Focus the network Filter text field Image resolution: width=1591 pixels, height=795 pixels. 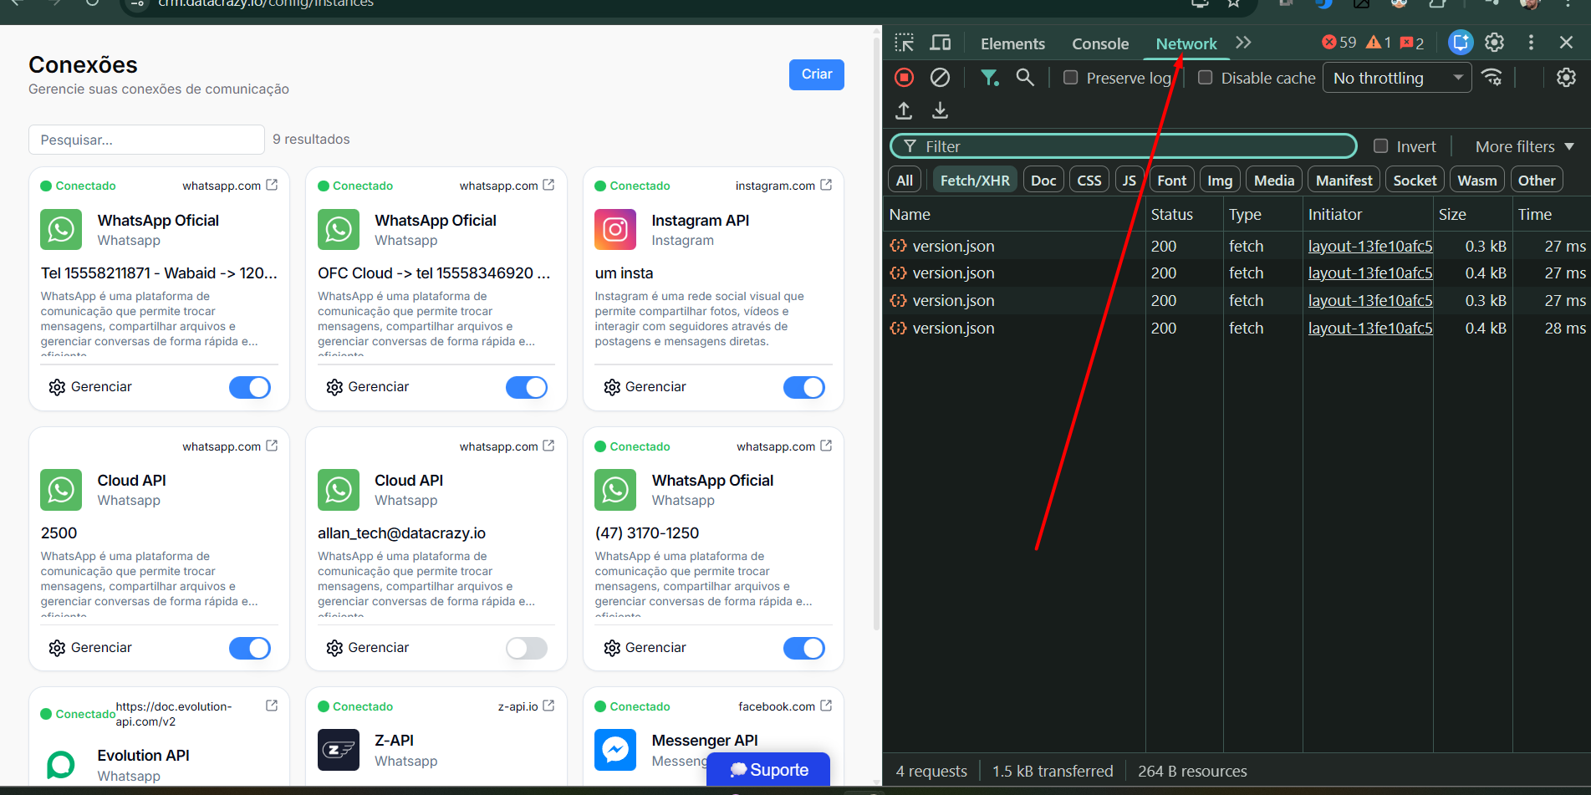pyautogui.click(x=1123, y=146)
